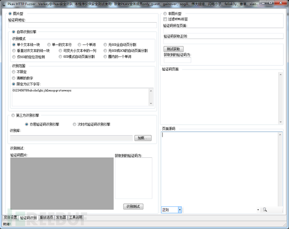Click scroll up arrow in character set box

point(151,91)
